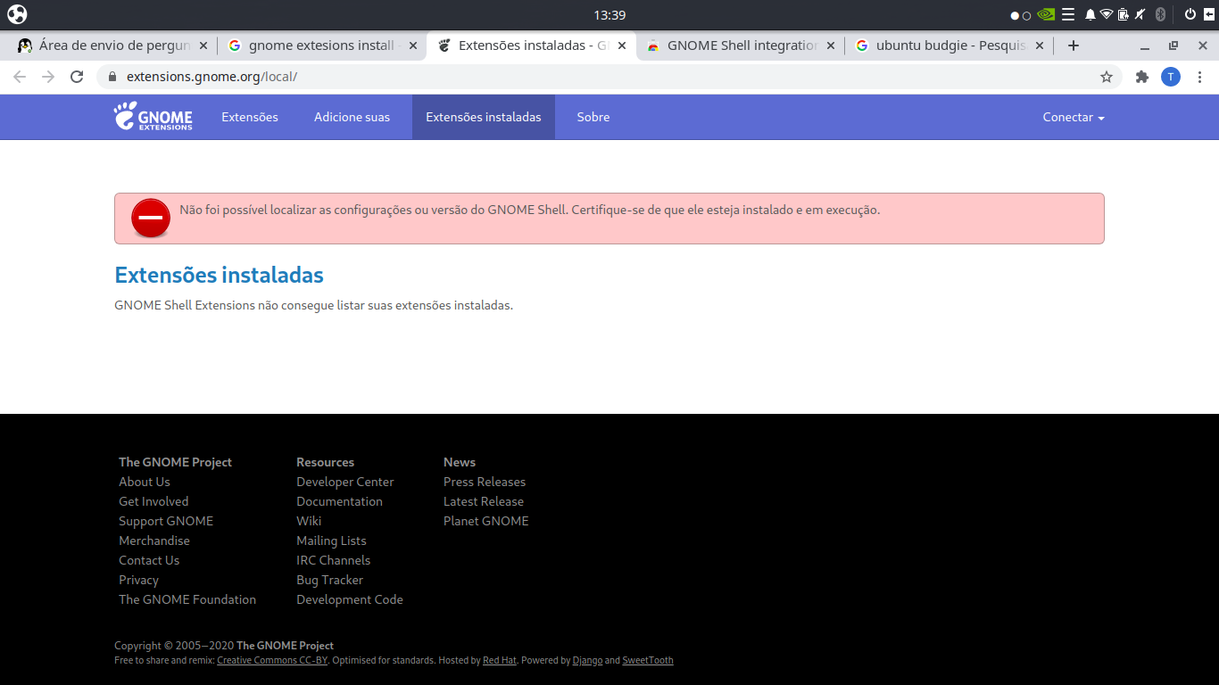Open the 'Press Releases' footer link
The image size is (1219, 685).
click(x=485, y=482)
